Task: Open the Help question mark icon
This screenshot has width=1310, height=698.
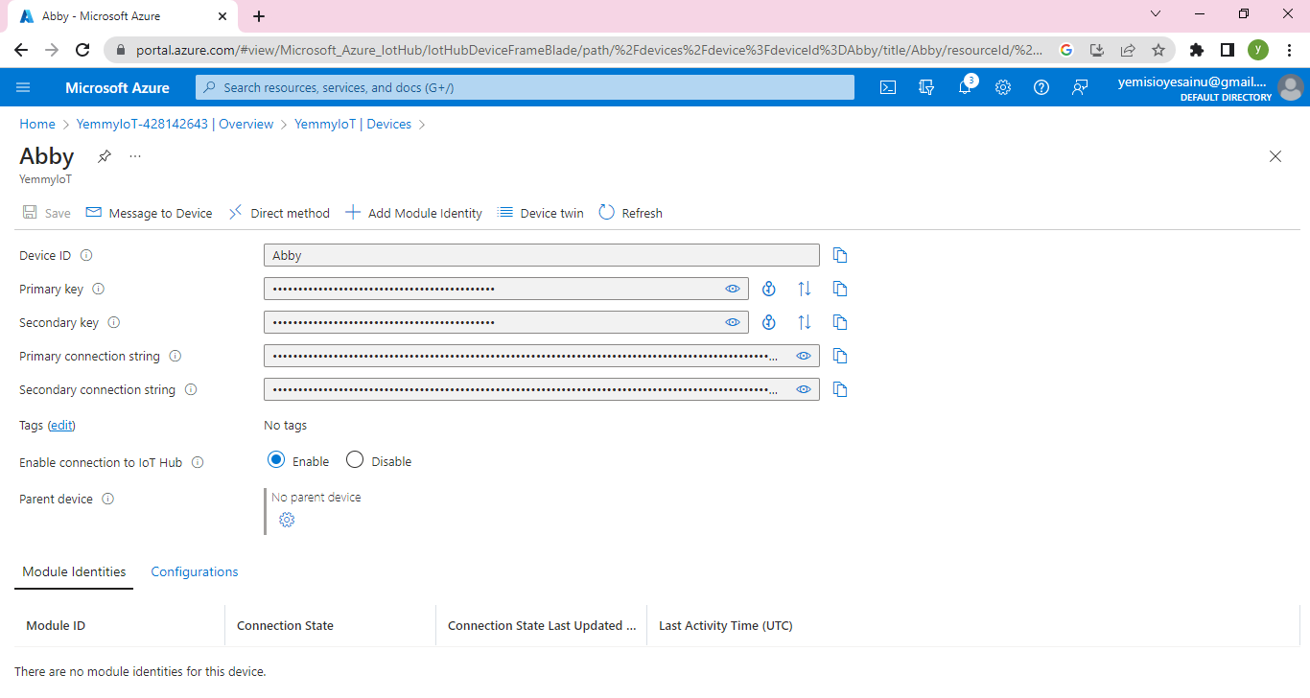Action: click(x=1041, y=87)
